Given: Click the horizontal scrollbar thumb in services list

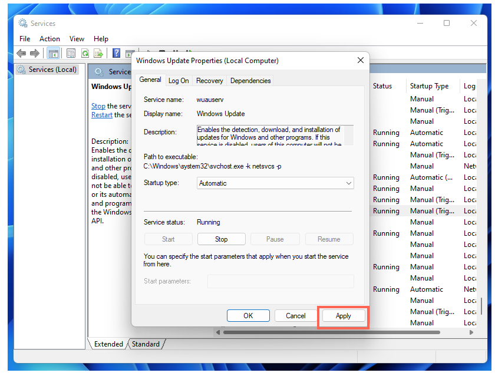Looking at the screenshot, I should tap(331, 332).
